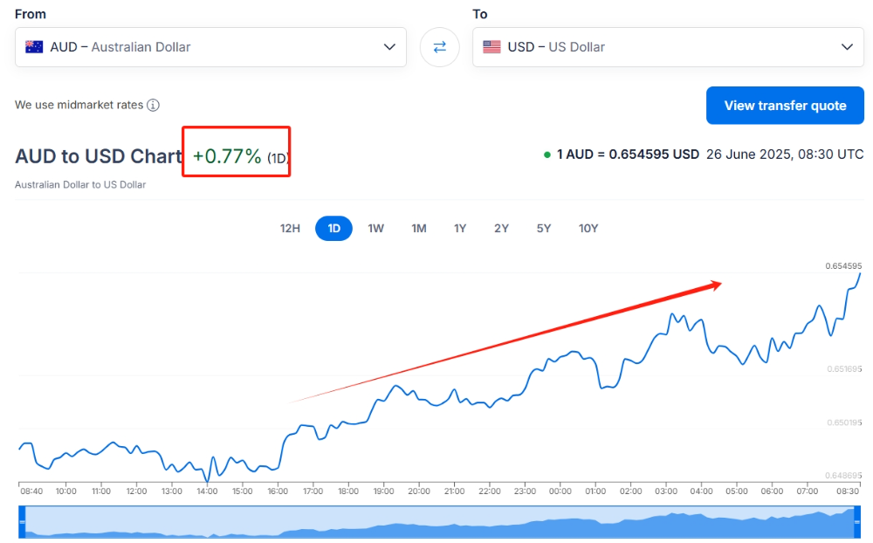Choose the 5Y chart range
873x543 pixels.
coord(543,229)
